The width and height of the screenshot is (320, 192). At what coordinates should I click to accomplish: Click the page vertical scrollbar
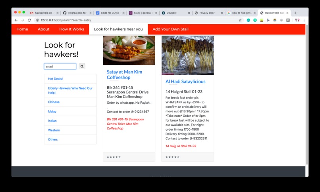point(307,95)
